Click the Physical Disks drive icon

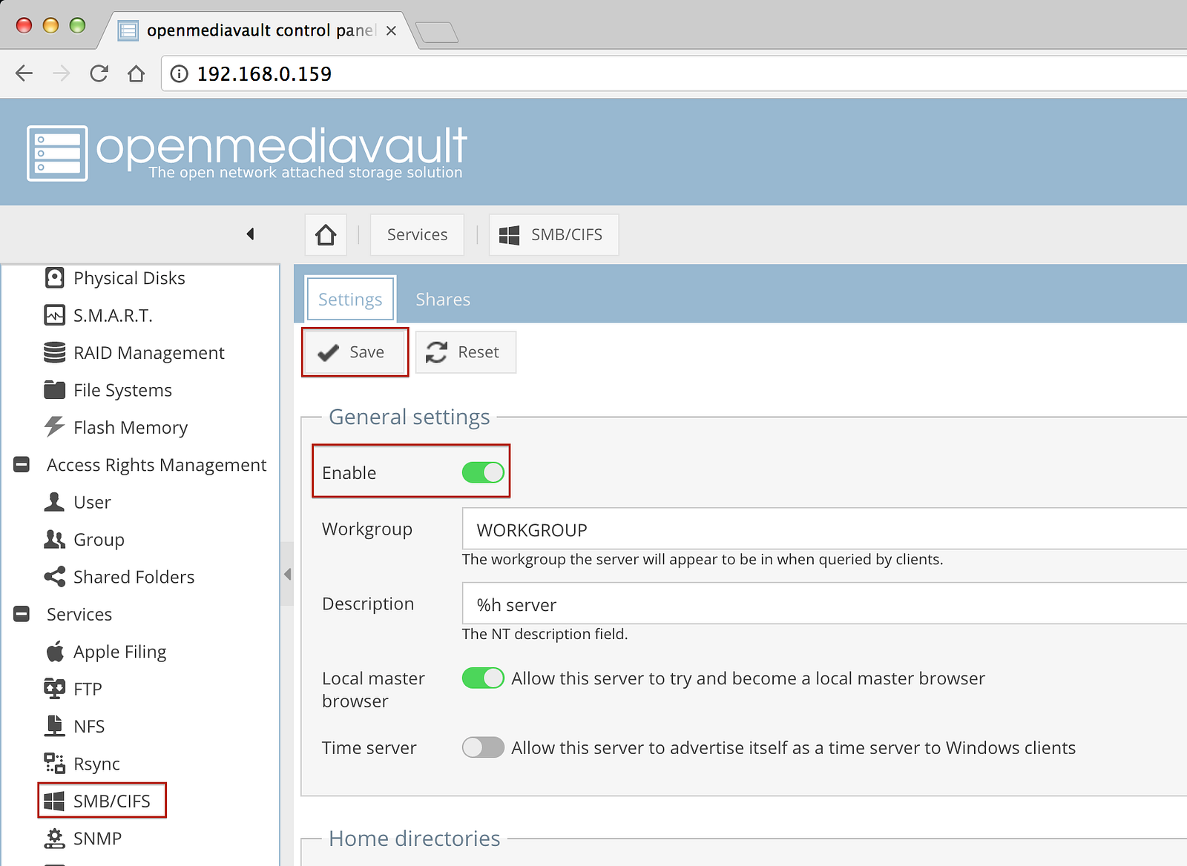54,278
